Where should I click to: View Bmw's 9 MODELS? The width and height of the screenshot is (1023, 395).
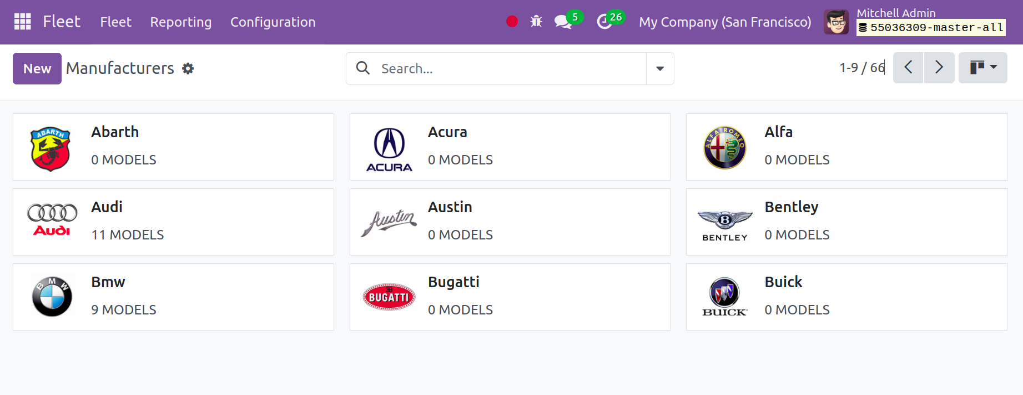[124, 310]
